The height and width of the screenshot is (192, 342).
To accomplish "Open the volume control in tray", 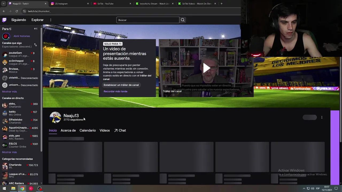I will (313, 189).
